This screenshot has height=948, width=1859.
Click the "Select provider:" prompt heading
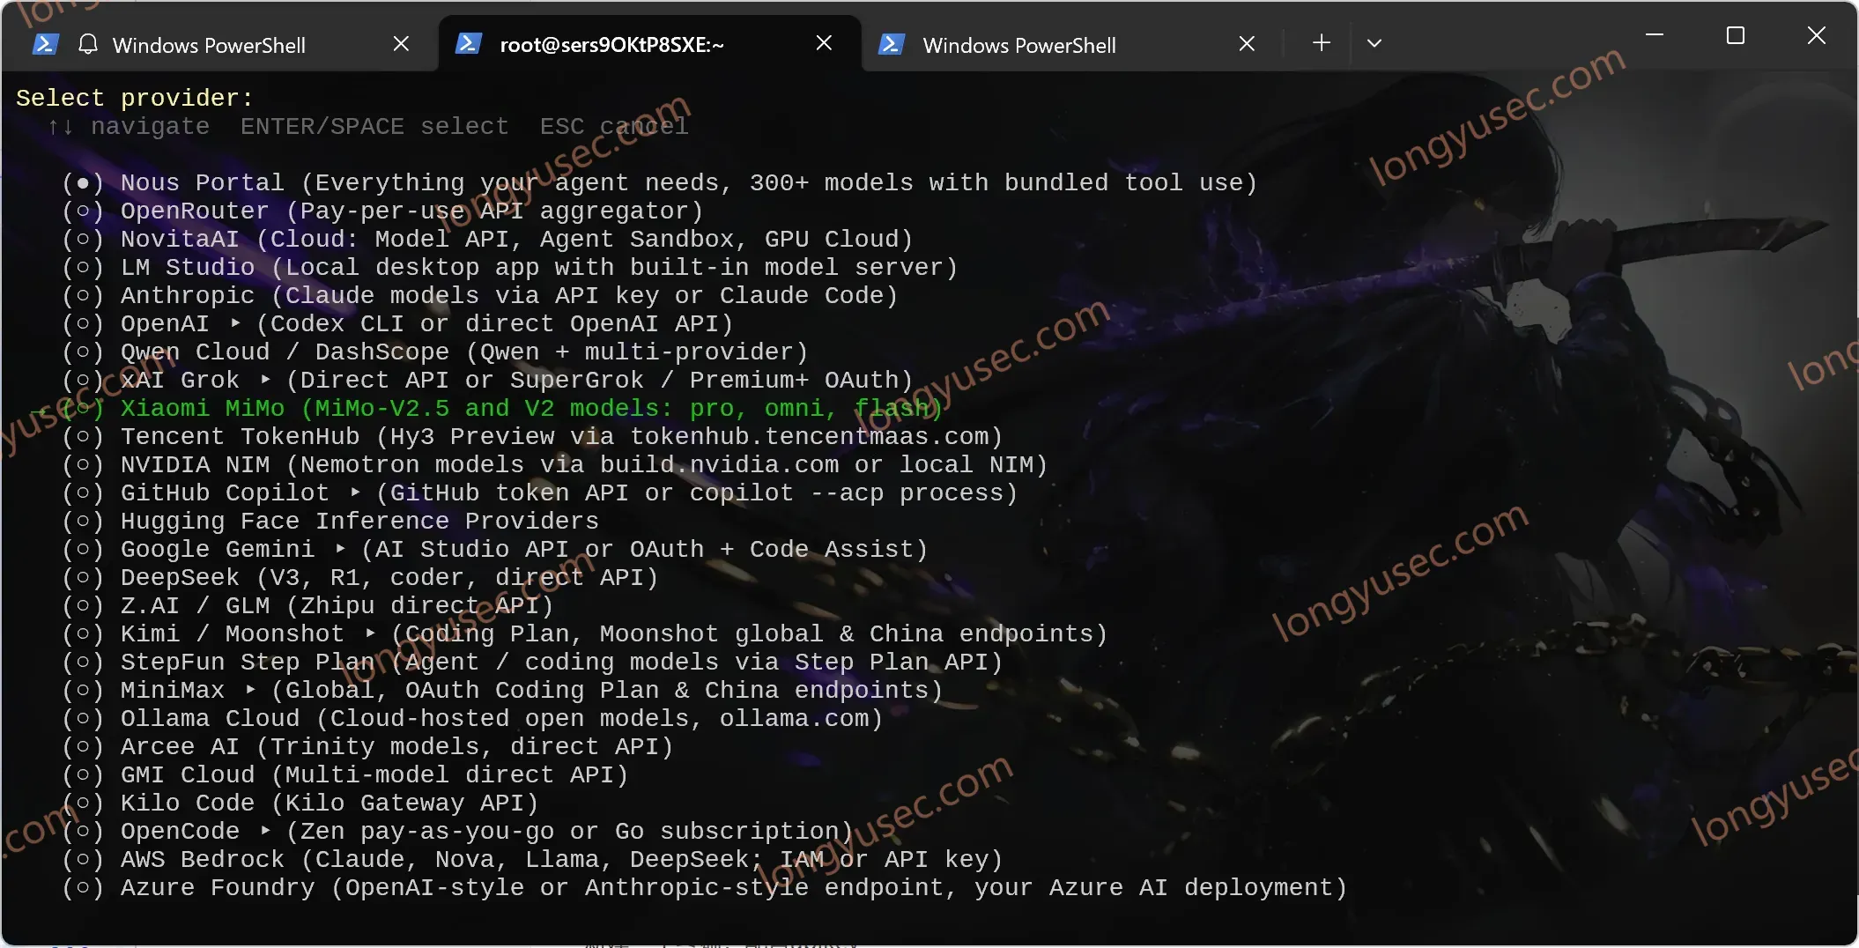point(135,98)
